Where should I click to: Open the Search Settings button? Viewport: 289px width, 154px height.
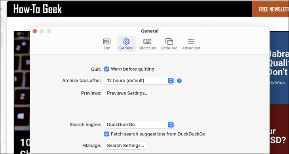[125, 146]
